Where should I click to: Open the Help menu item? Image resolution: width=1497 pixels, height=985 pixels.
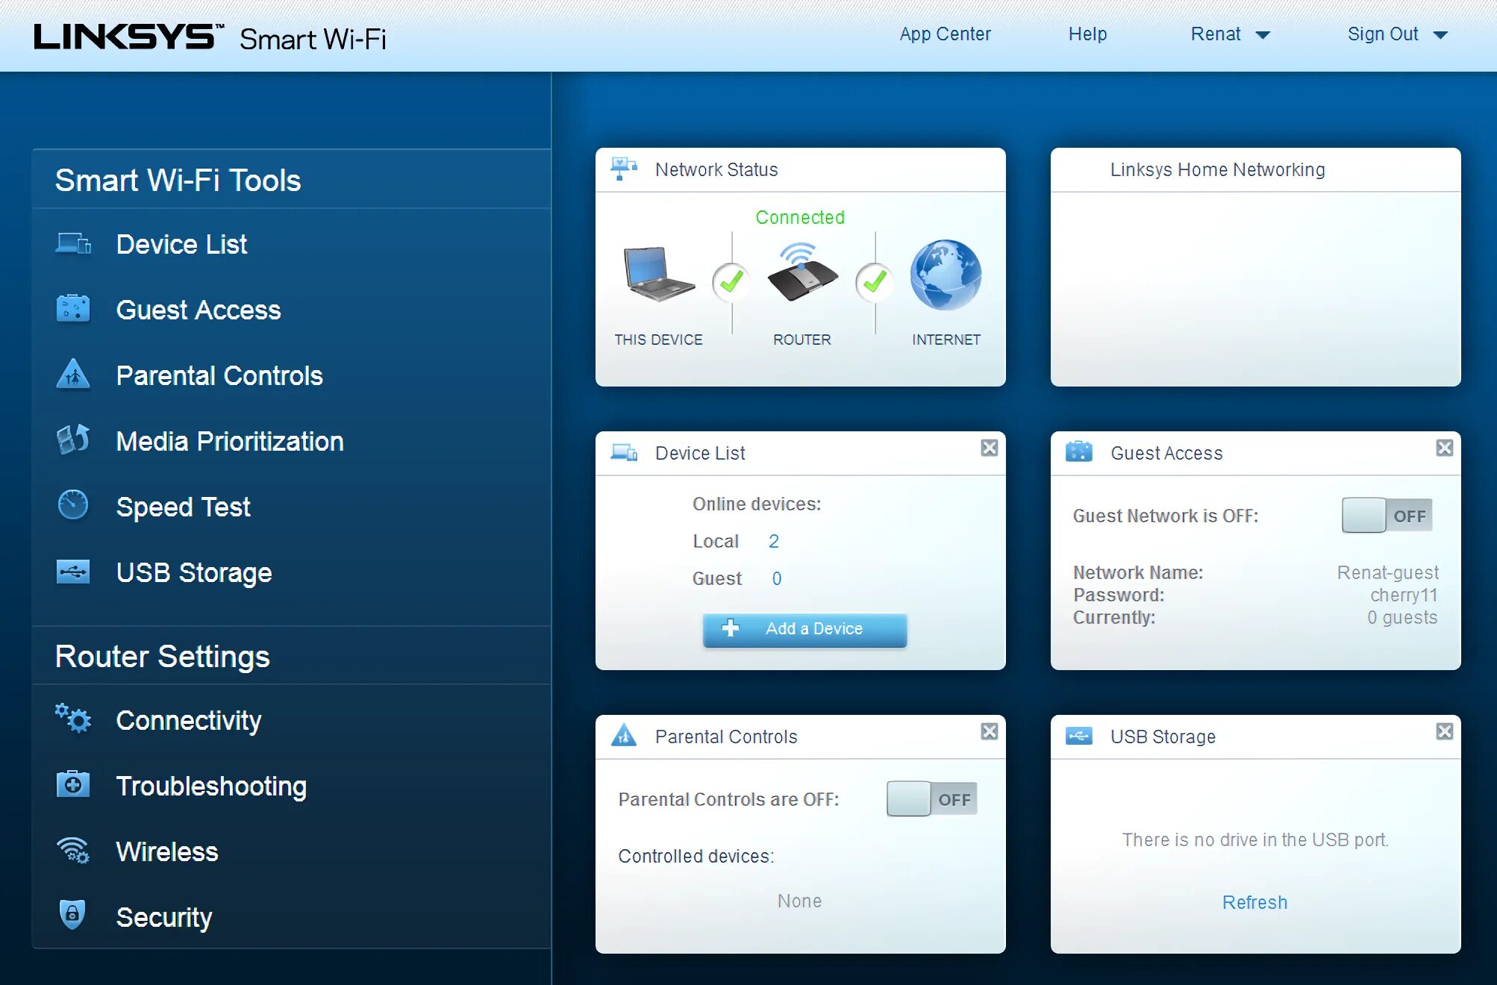point(1087,34)
